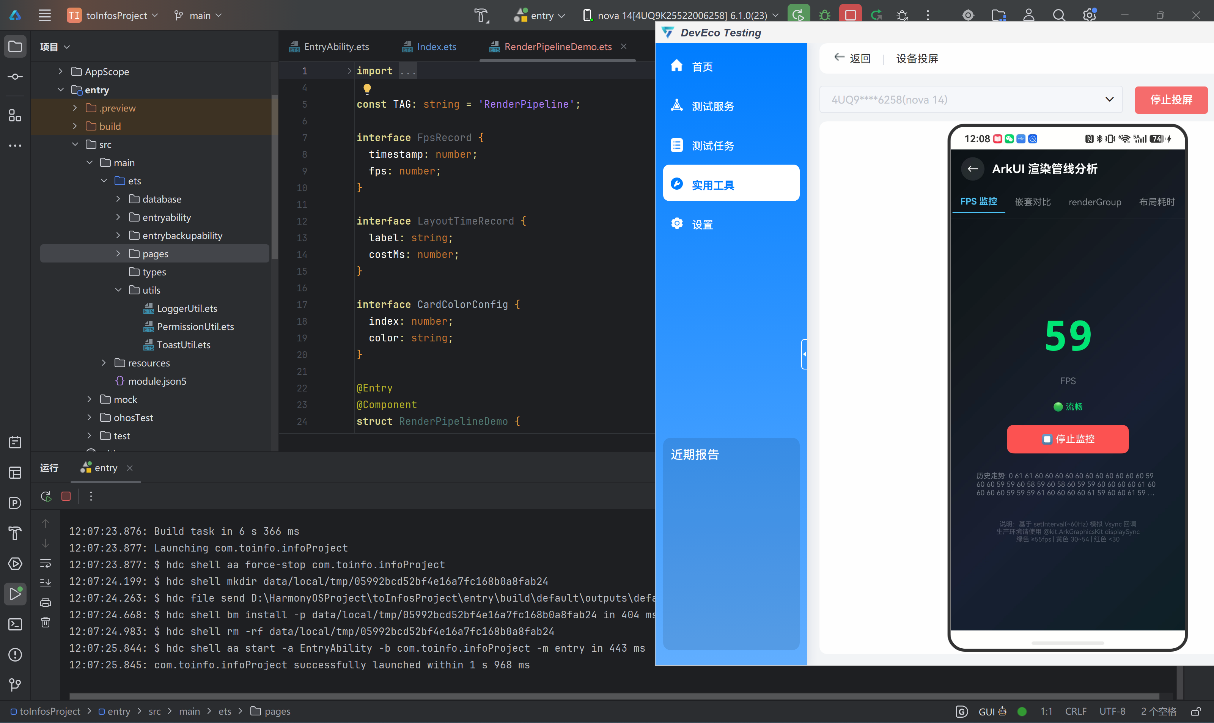Select 布局耗时 tab on phone screen

(x=1156, y=202)
